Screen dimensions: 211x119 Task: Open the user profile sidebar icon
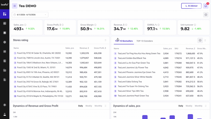[x=4, y=114]
